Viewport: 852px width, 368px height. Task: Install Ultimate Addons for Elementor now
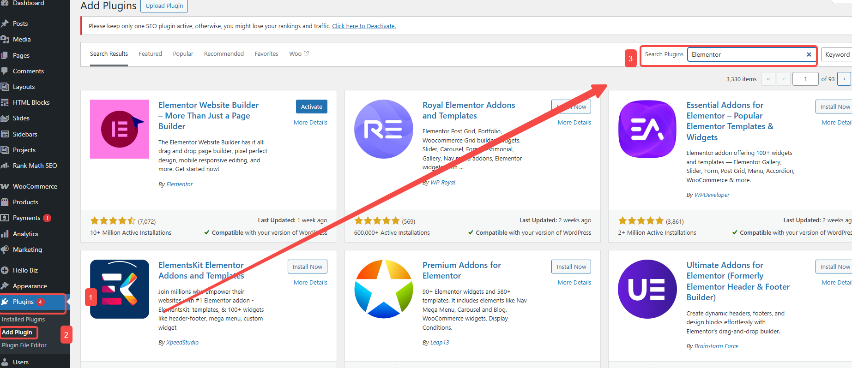pyautogui.click(x=834, y=267)
